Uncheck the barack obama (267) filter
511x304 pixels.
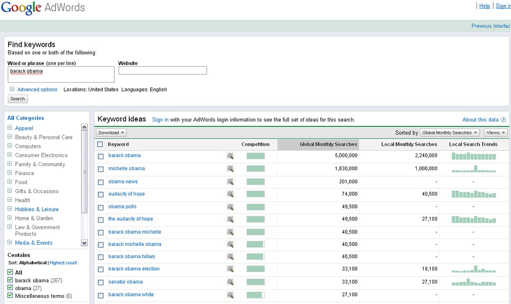(10, 280)
